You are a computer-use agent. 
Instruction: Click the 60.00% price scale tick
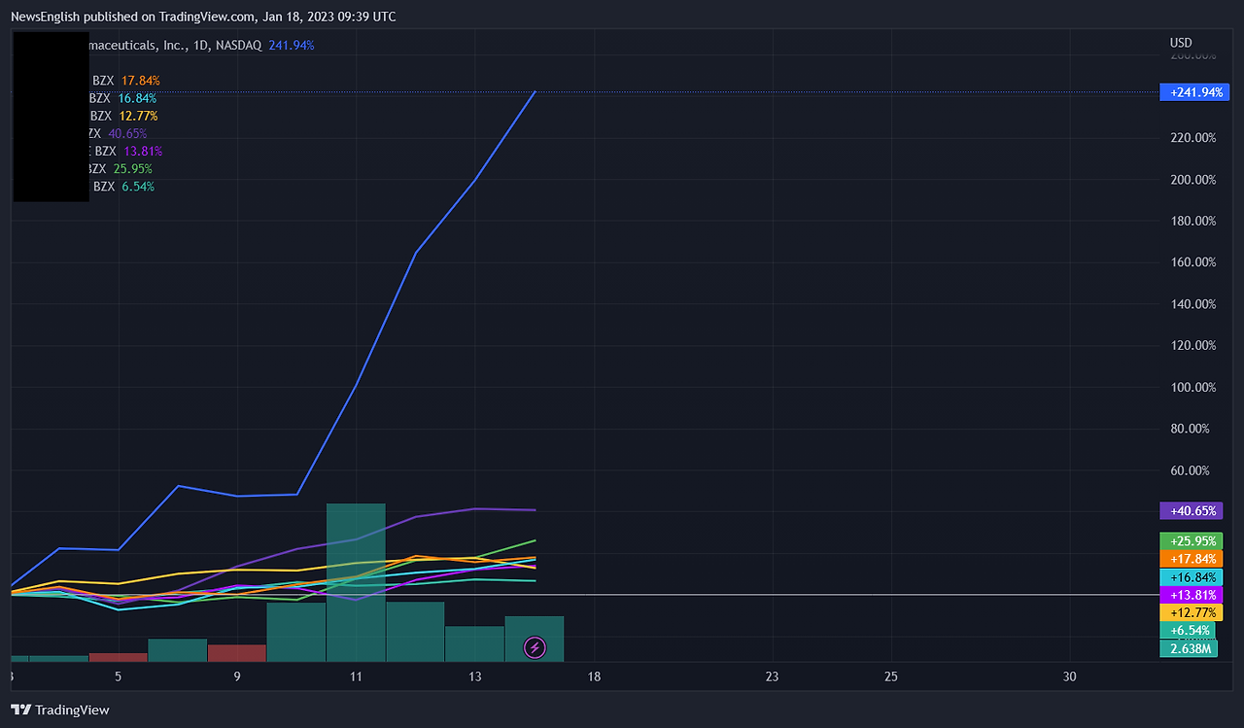(x=1190, y=470)
